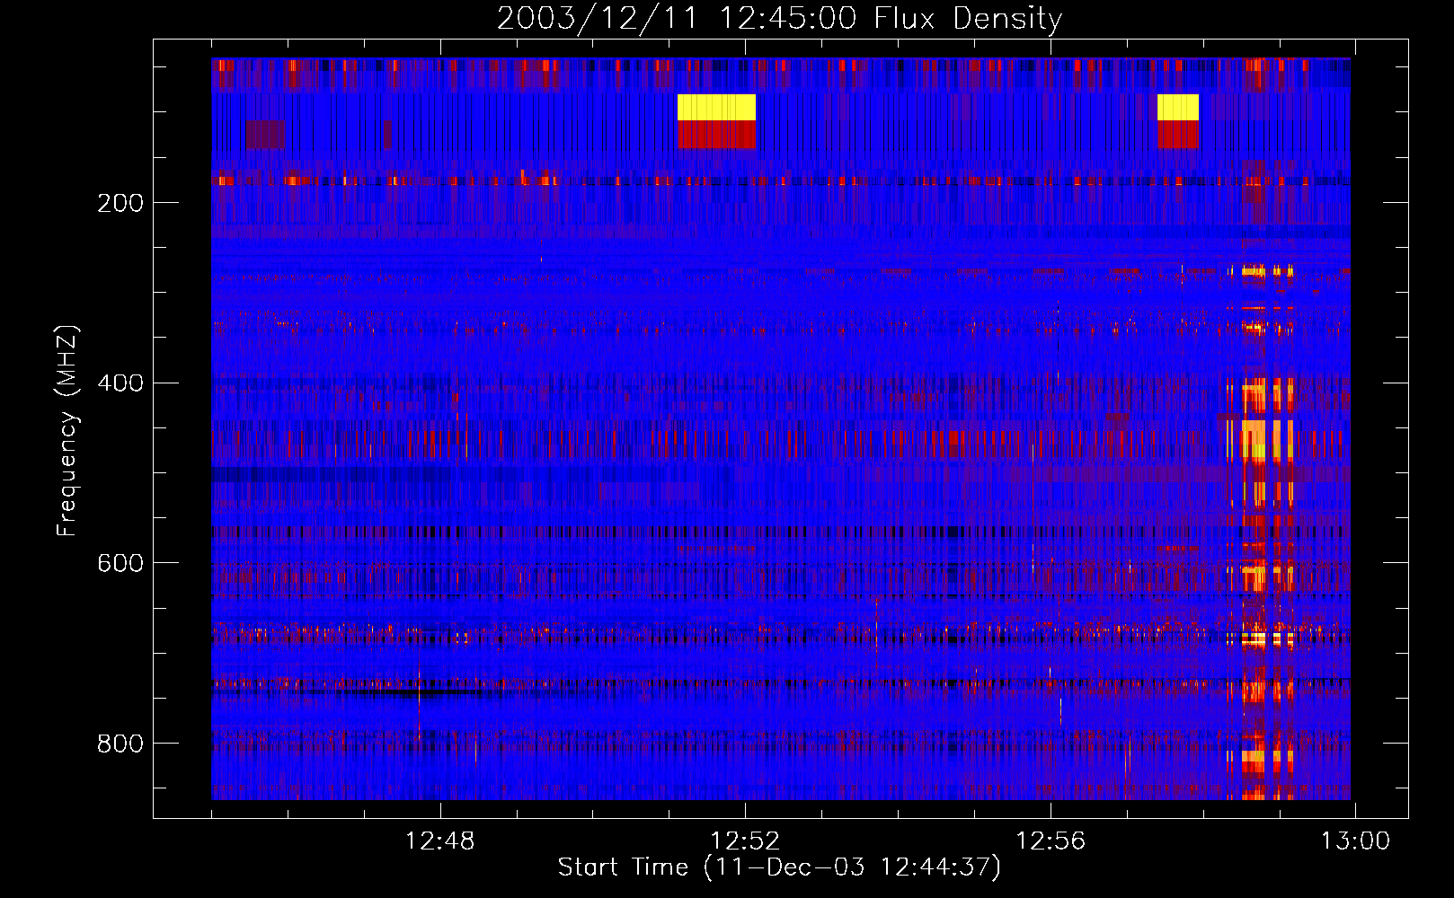Click the large yellow block near 12:52
Viewport: 1454px width, 898px height.
(x=716, y=107)
